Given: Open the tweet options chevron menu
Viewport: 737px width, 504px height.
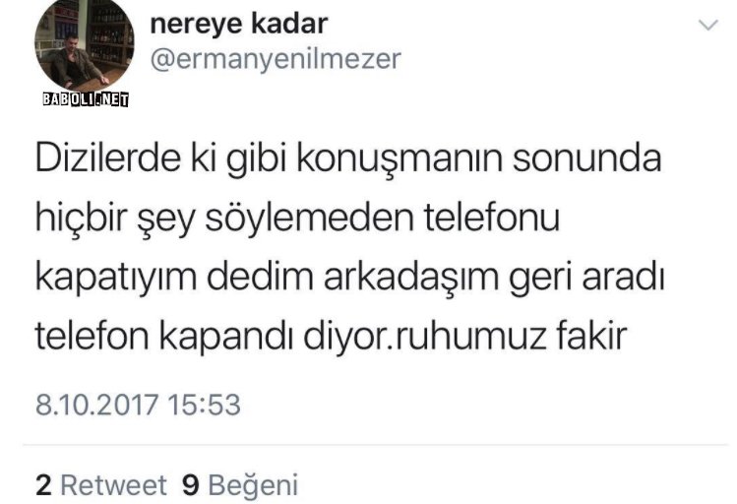Looking at the screenshot, I should pos(708,25).
